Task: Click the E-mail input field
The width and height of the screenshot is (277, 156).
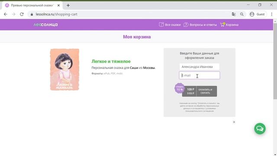Action: coord(199,75)
